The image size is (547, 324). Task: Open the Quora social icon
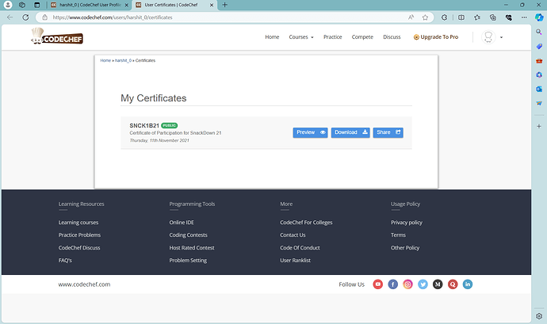453,284
